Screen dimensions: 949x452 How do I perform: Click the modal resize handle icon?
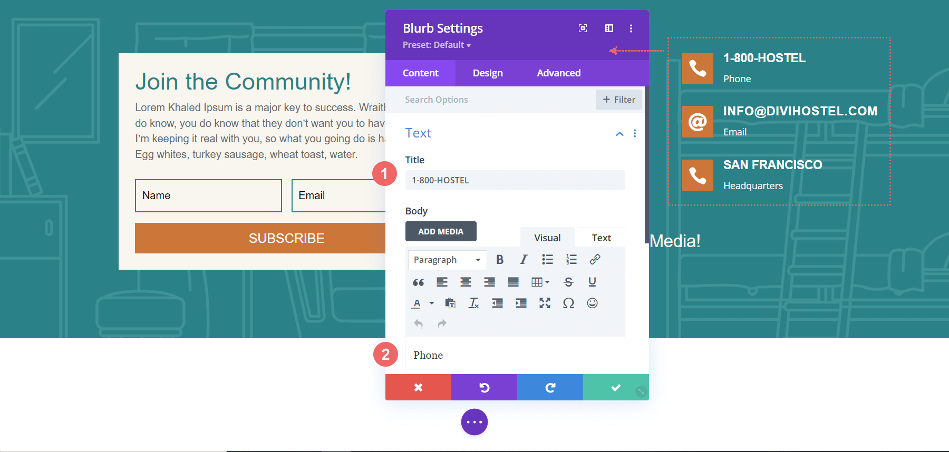641,391
